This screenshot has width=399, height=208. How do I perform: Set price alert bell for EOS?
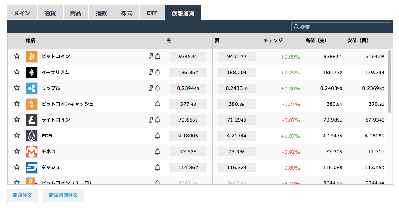[x=157, y=136]
